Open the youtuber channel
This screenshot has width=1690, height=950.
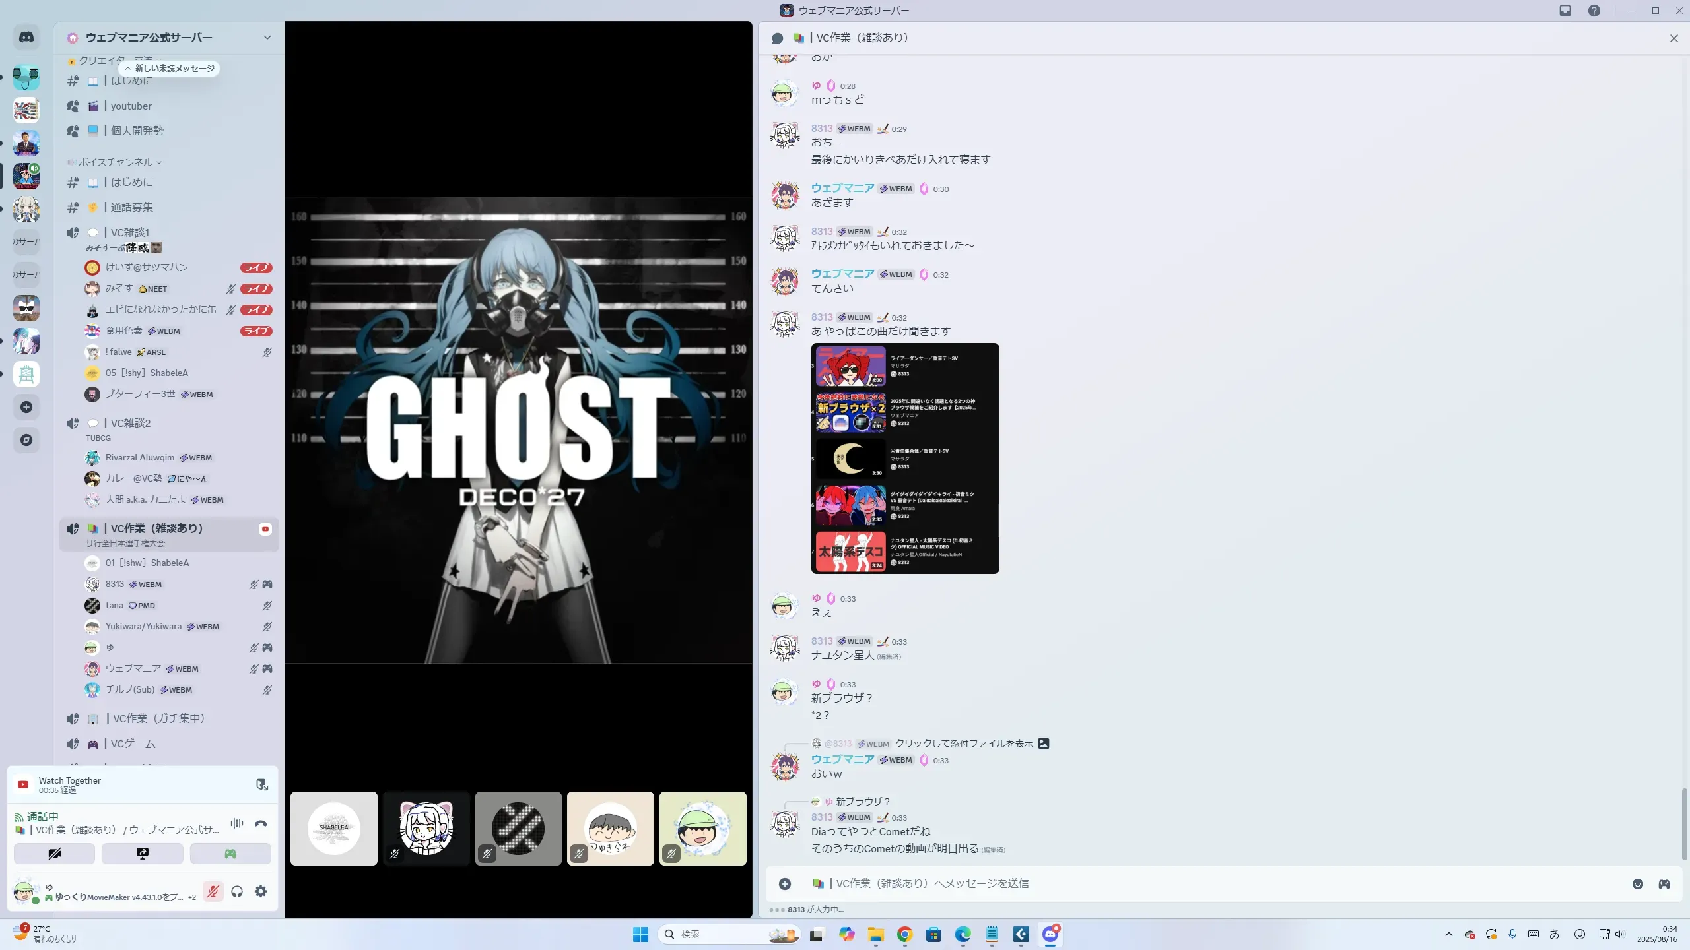(x=131, y=106)
